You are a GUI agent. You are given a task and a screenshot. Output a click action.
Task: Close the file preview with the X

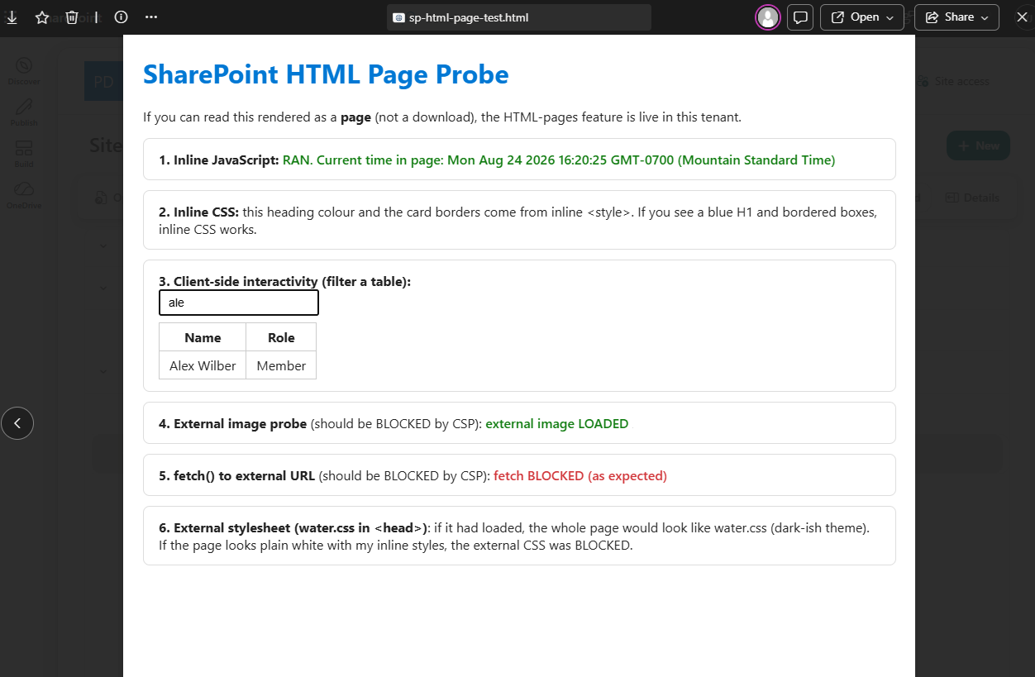click(x=1022, y=17)
